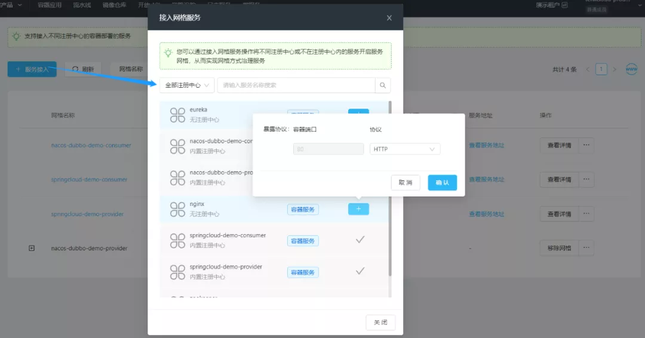The height and width of the screenshot is (338, 645).
Task: Click the nacos-dubbo-demo-consumer service icon in dialog
Action: coord(178,146)
